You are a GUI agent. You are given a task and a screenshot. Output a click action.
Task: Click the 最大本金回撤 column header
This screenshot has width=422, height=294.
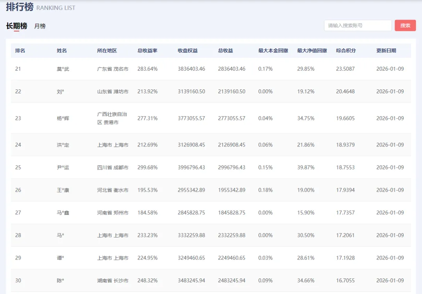273,51
